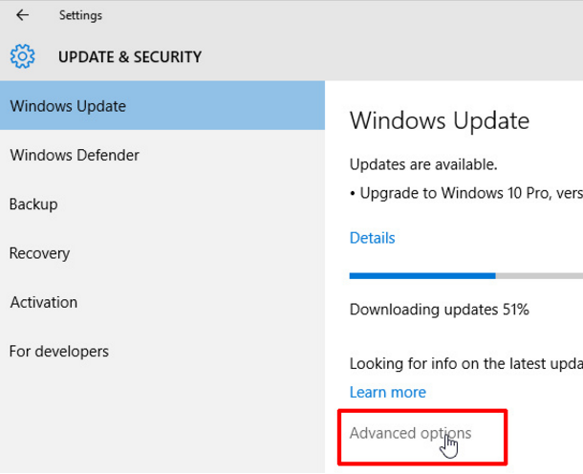Open Advanced options
The image size is (583, 474).
[x=410, y=434]
